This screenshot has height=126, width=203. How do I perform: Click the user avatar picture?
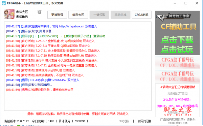pyautogui.click(x=9, y=14)
